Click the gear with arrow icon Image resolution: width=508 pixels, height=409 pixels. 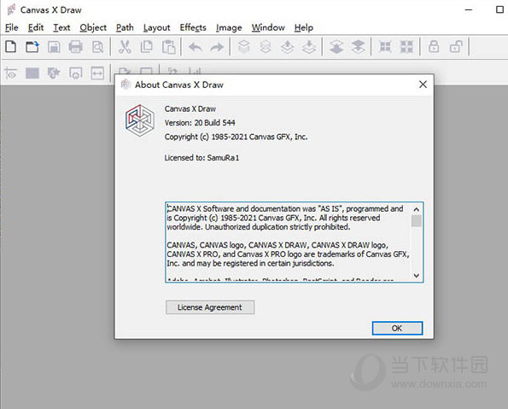54,73
